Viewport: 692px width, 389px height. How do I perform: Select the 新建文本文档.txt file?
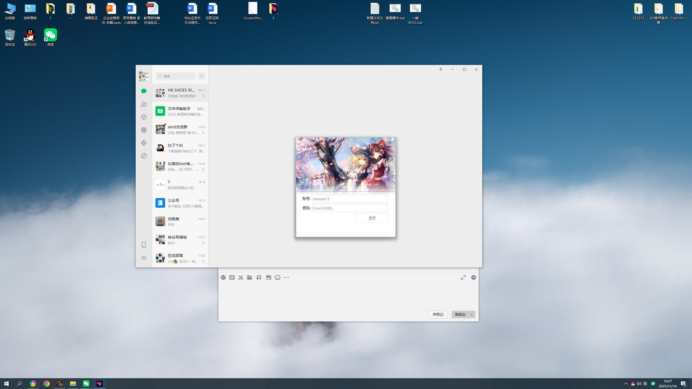click(375, 14)
